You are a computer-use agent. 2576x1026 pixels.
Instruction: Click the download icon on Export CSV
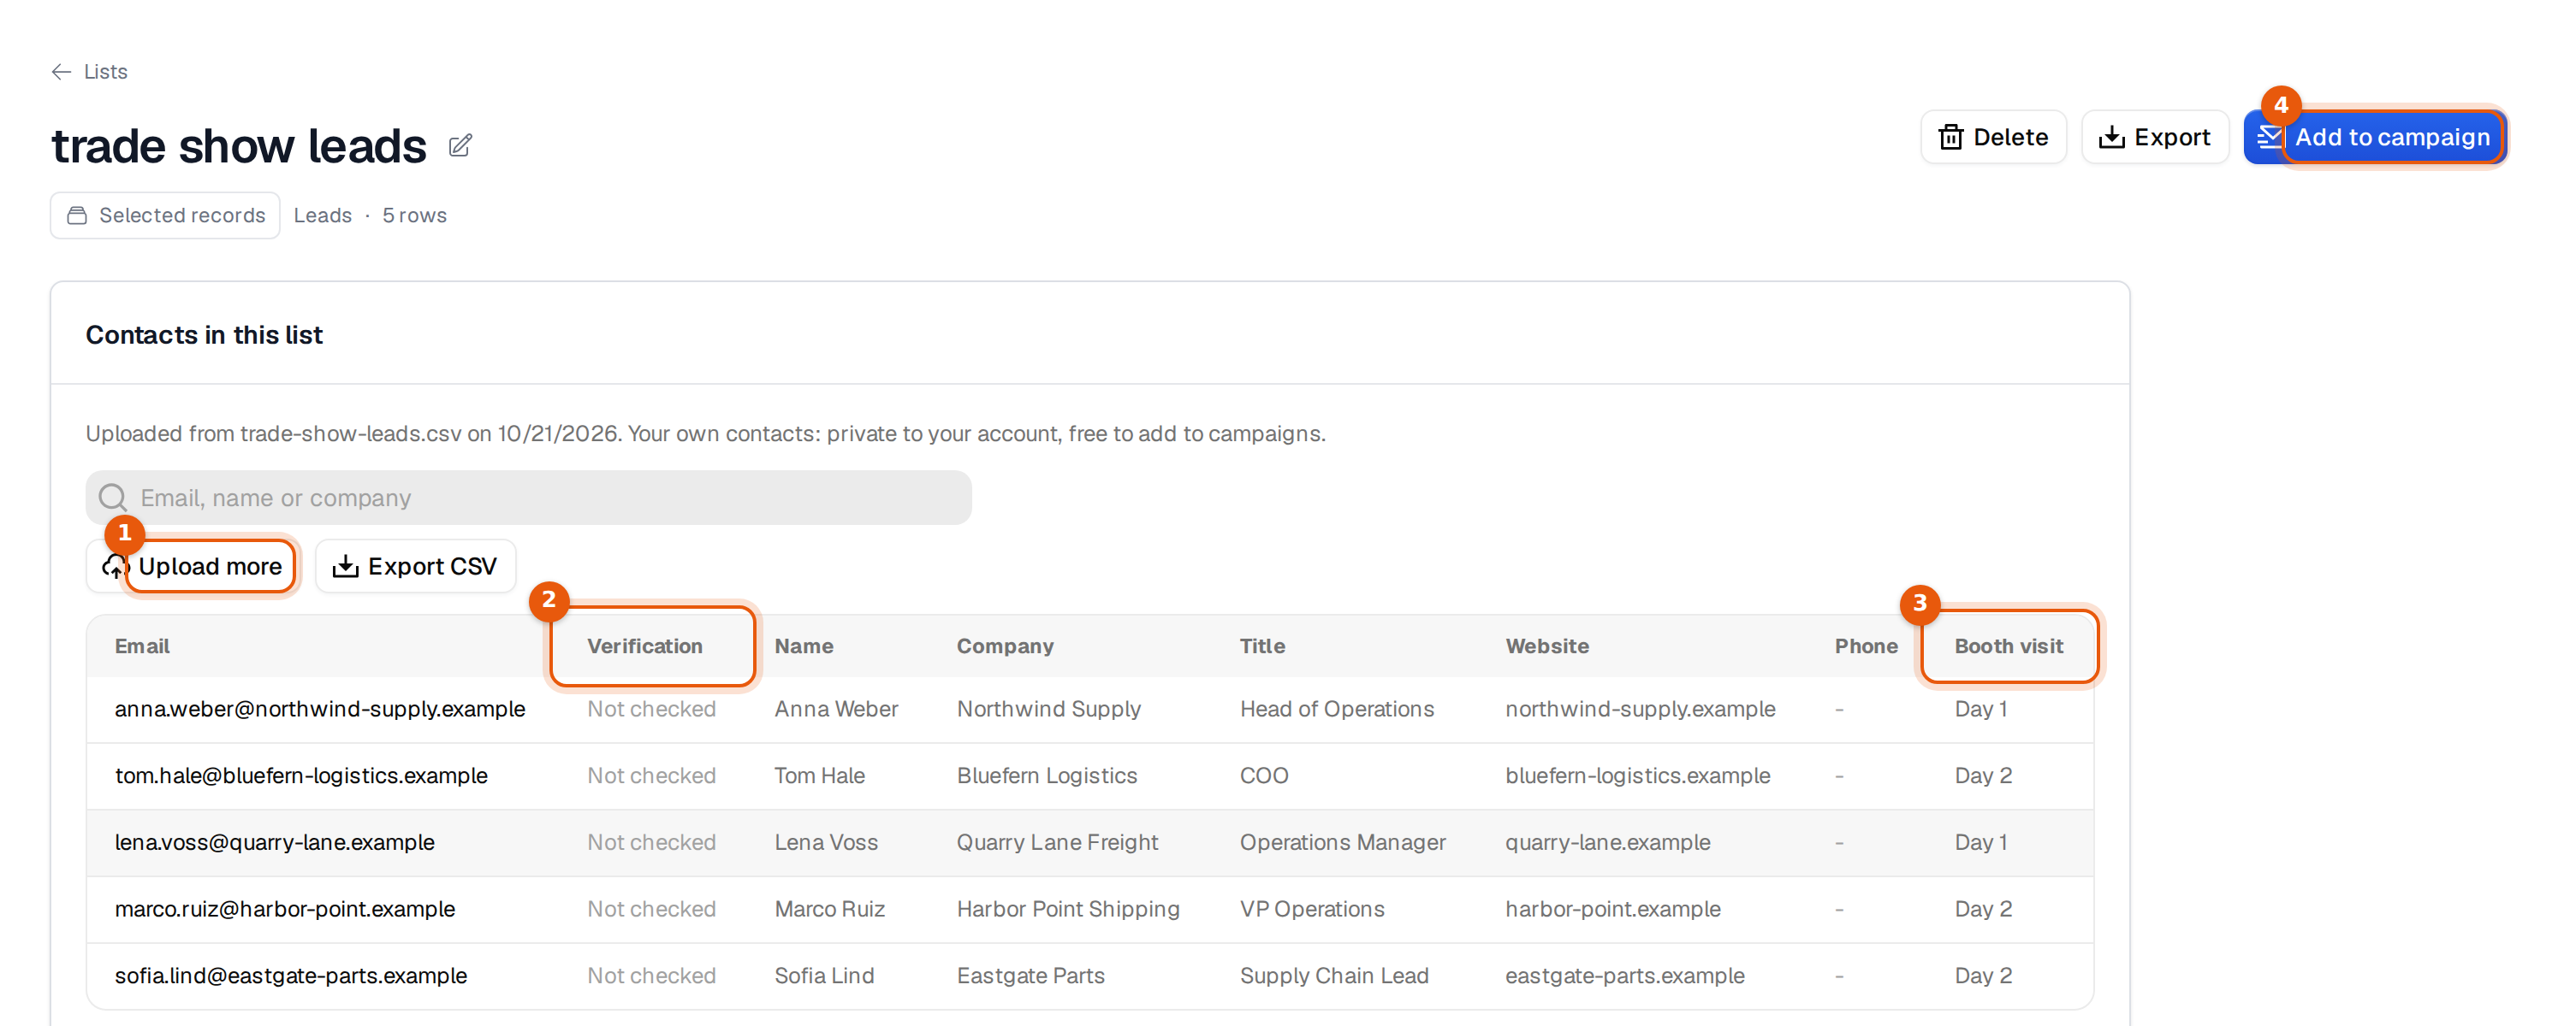(345, 567)
